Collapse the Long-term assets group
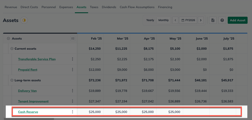This screenshot has height=120, width=252. click(x=12, y=80)
